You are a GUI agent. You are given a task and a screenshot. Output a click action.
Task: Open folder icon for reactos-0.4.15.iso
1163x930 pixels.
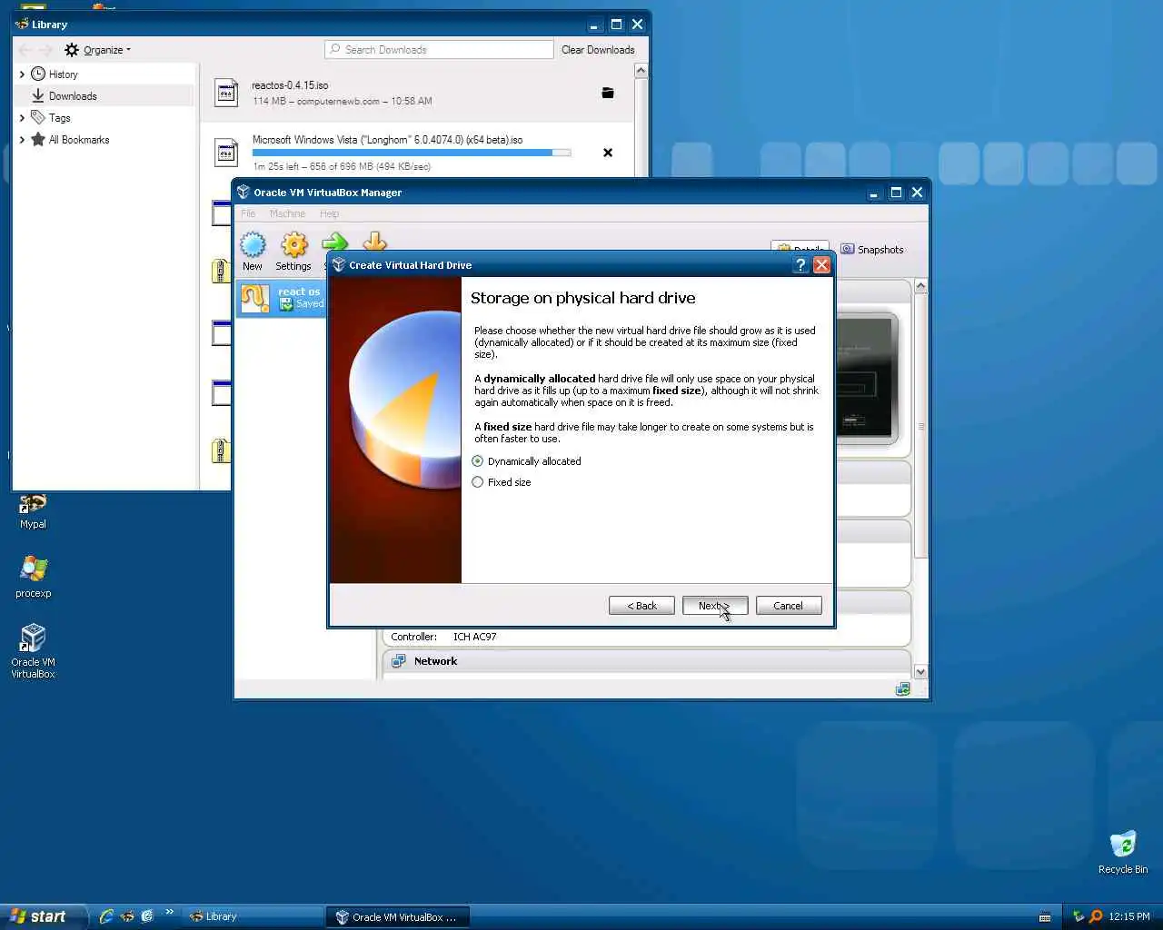coord(608,93)
